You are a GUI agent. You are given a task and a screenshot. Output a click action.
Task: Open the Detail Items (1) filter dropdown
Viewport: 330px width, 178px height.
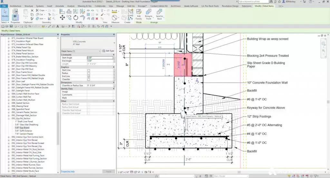click(100, 51)
